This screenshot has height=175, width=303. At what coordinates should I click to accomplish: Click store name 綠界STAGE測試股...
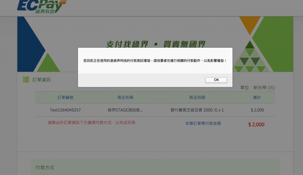click(125, 110)
